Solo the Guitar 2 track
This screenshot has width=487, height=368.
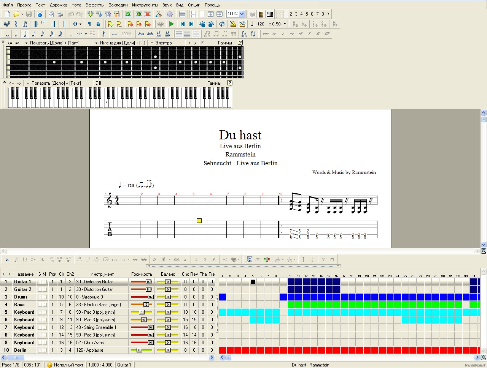pos(40,289)
